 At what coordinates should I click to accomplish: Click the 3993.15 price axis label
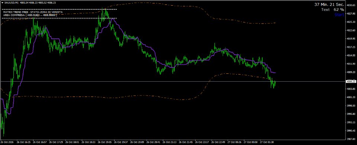pos(351,122)
